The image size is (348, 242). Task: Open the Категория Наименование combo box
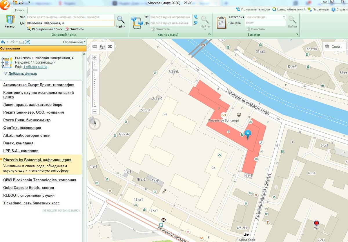tap(265, 17)
